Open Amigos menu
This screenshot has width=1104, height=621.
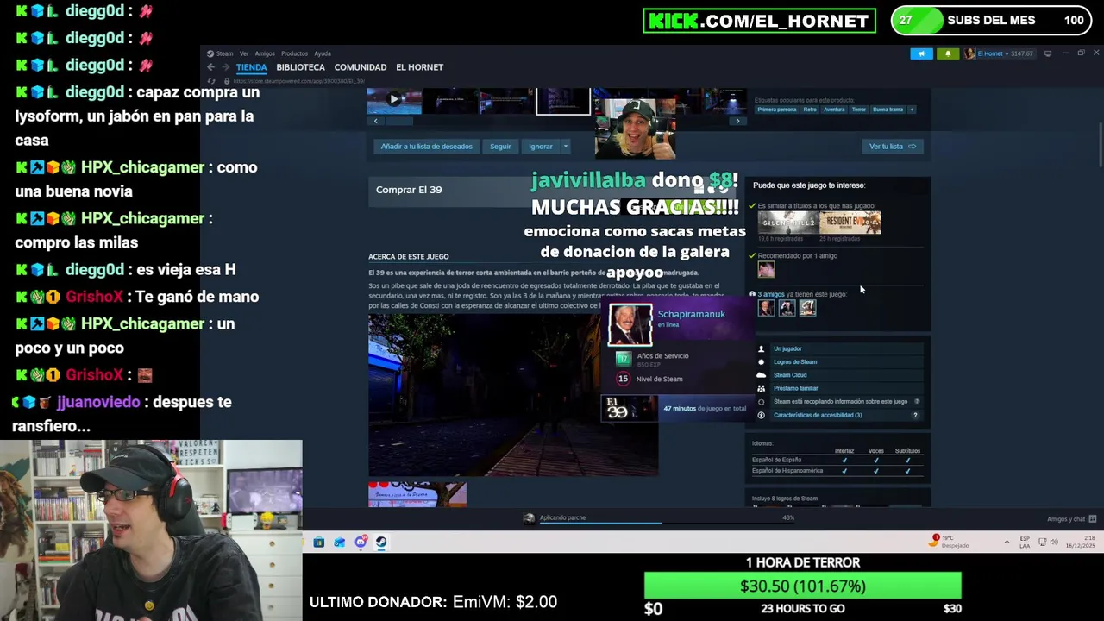(265, 53)
